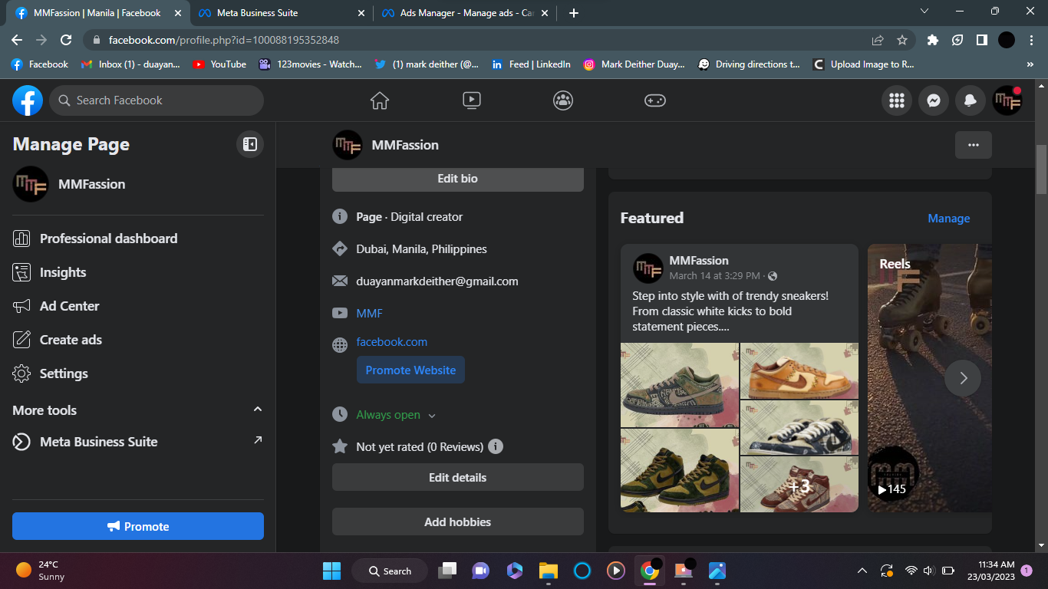Open the three-dot page options menu

973,145
